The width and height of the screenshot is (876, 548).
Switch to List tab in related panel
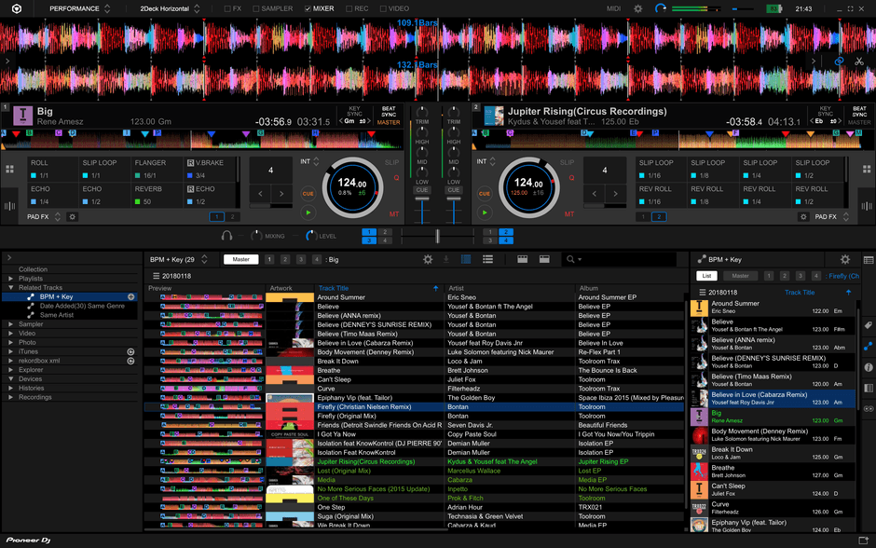706,276
